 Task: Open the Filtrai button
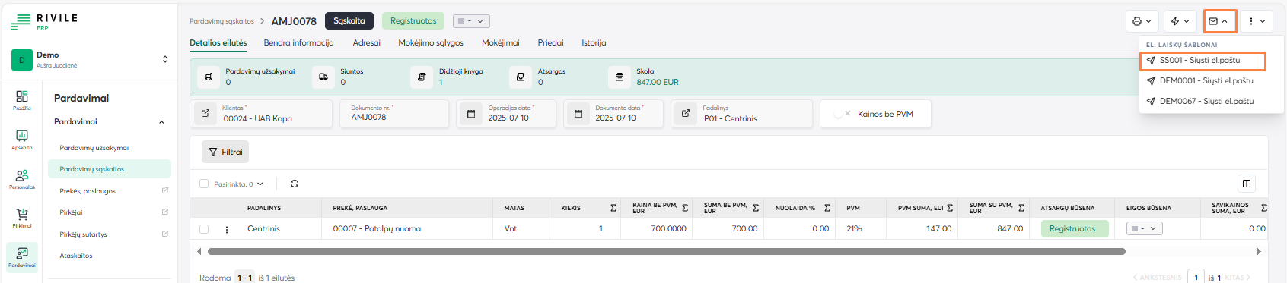click(225, 152)
